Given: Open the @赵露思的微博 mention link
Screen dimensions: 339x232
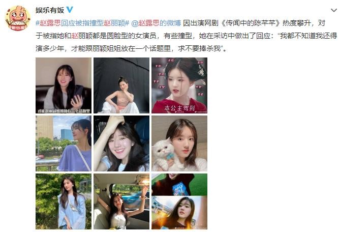Looking at the screenshot, I should pos(156,23).
